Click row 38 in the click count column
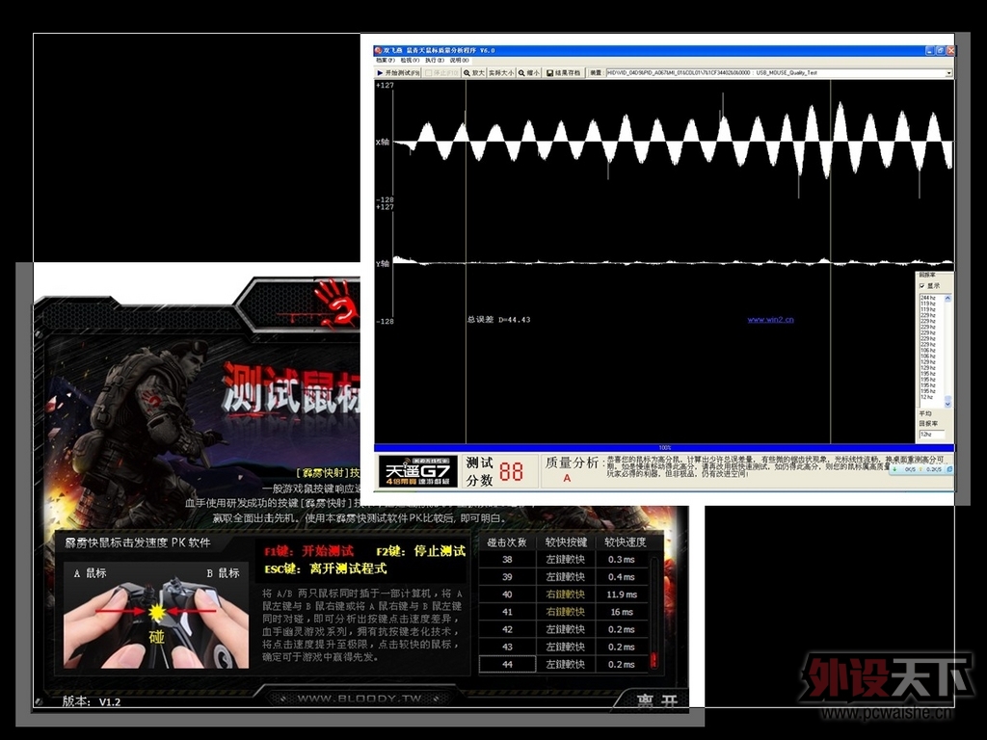The height and width of the screenshot is (740, 987). pos(507,560)
